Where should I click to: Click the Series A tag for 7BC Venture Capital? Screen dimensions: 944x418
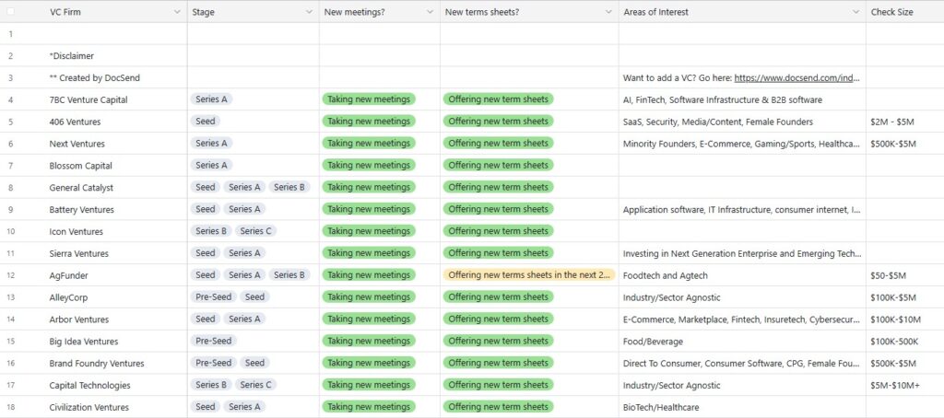click(x=212, y=99)
